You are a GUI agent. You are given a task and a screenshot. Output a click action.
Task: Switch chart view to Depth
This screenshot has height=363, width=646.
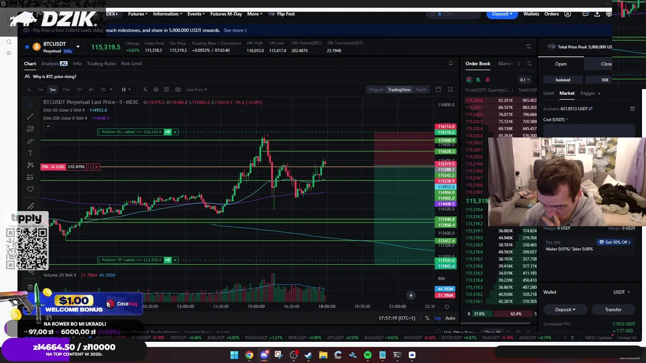coord(421,90)
